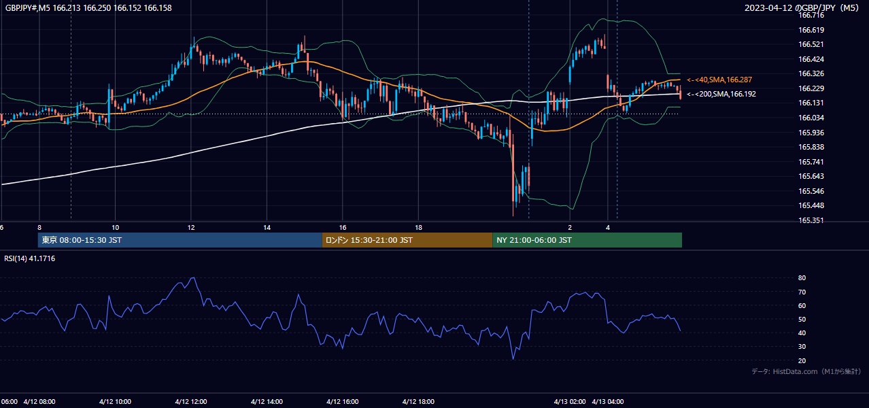Click the '4/12 14:00' bottom time label

tap(267, 401)
